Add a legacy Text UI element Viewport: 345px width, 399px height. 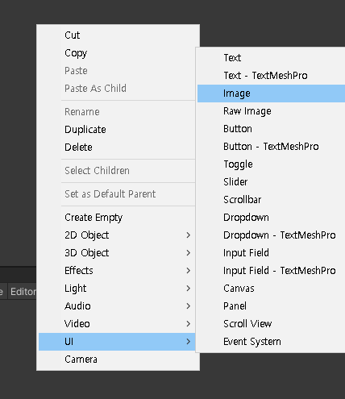point(271,58)
